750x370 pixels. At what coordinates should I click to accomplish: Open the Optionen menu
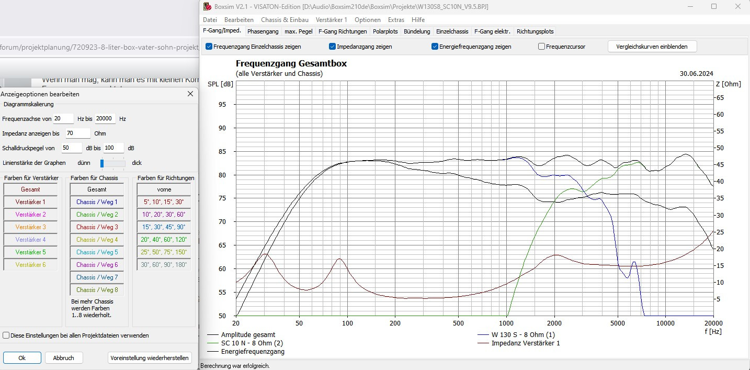point(368,19)
